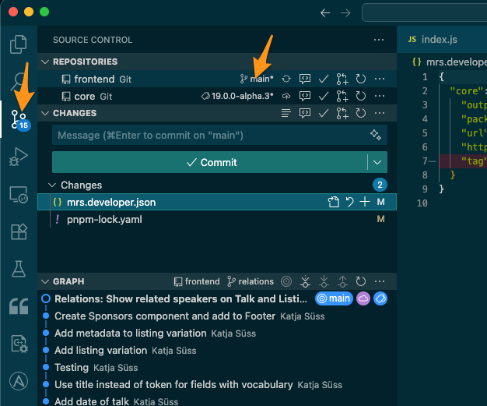Image resolution: width=487 pixels, height=406 pixels.
Task: Open the Extensions view
Action: (x=18, y=231)
